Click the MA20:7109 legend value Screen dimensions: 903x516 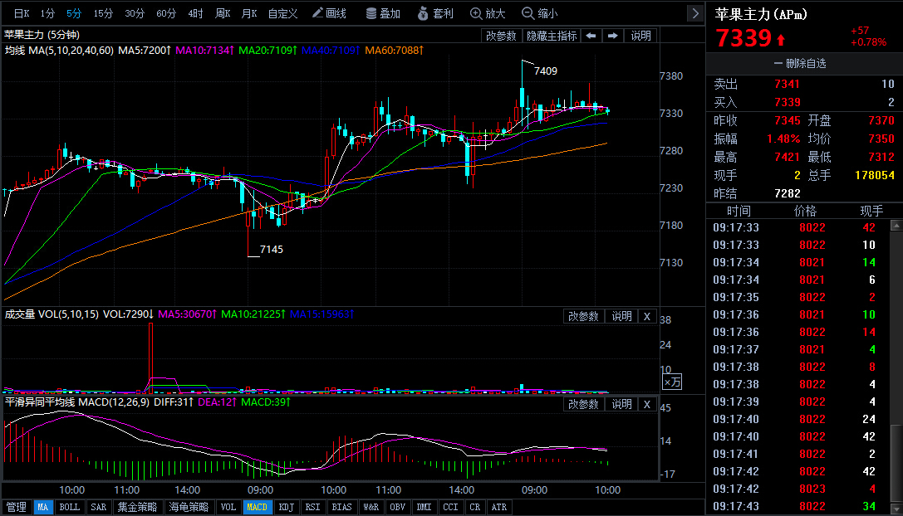pyautogui.click(x=267, y=51)
